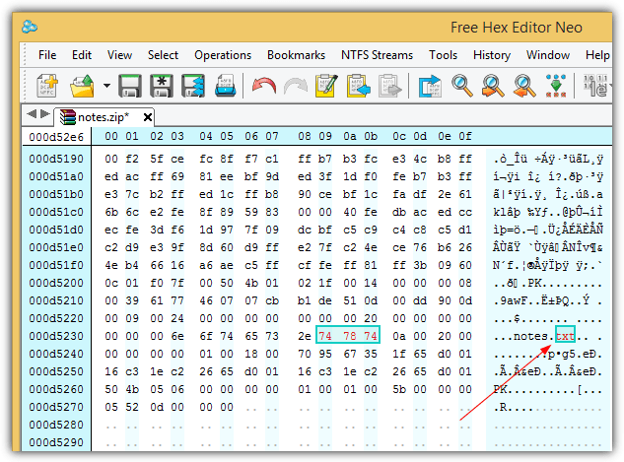This screenshot has width=624, height=462.
Task: Click the right tab scroll arrow
Action: tap(45, 114)
